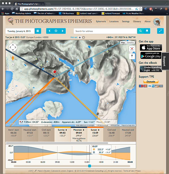The image size is (169, 174).
Task: Open the calendar date picker button
Action: coord(38,31)
